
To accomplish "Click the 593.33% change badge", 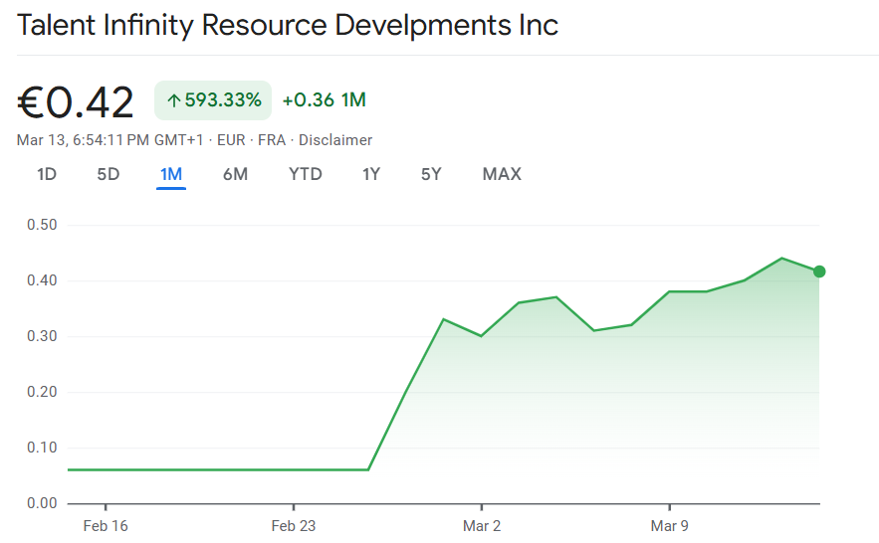I will coord(213,100).
